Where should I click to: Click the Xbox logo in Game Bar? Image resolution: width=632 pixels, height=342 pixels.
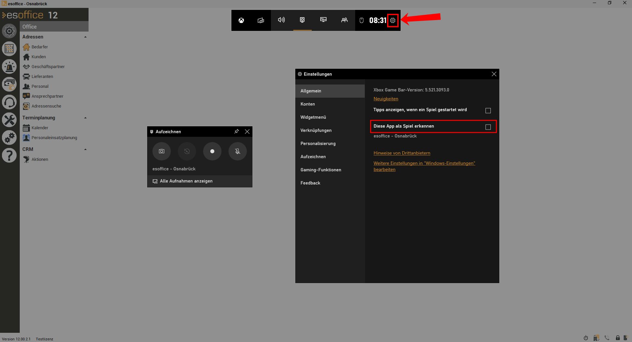(x=241, y=20)
